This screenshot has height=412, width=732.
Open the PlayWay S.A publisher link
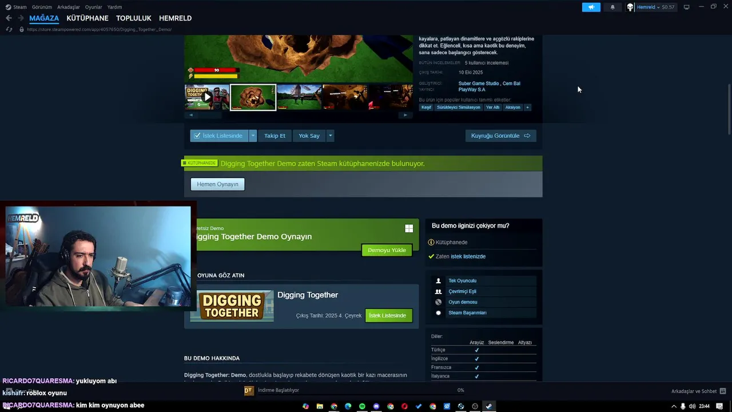472,89
